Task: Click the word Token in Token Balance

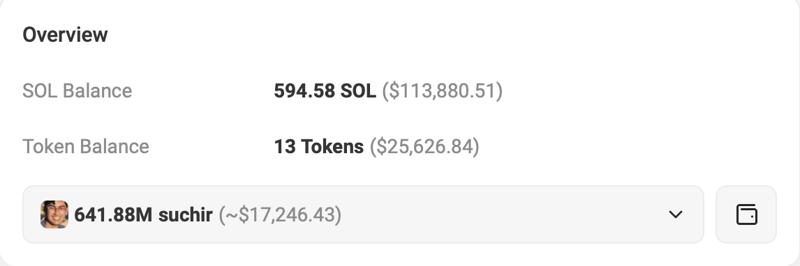Action: click(48, 146)
